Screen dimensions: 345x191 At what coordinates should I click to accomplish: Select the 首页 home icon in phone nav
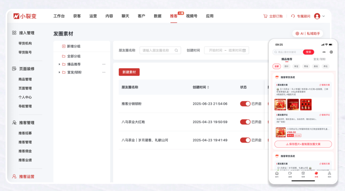pos(276,174)
